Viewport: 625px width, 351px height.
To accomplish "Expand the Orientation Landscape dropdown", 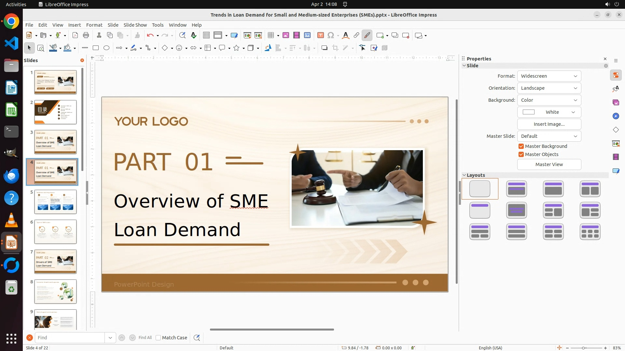I will click(x=549, y=88).
